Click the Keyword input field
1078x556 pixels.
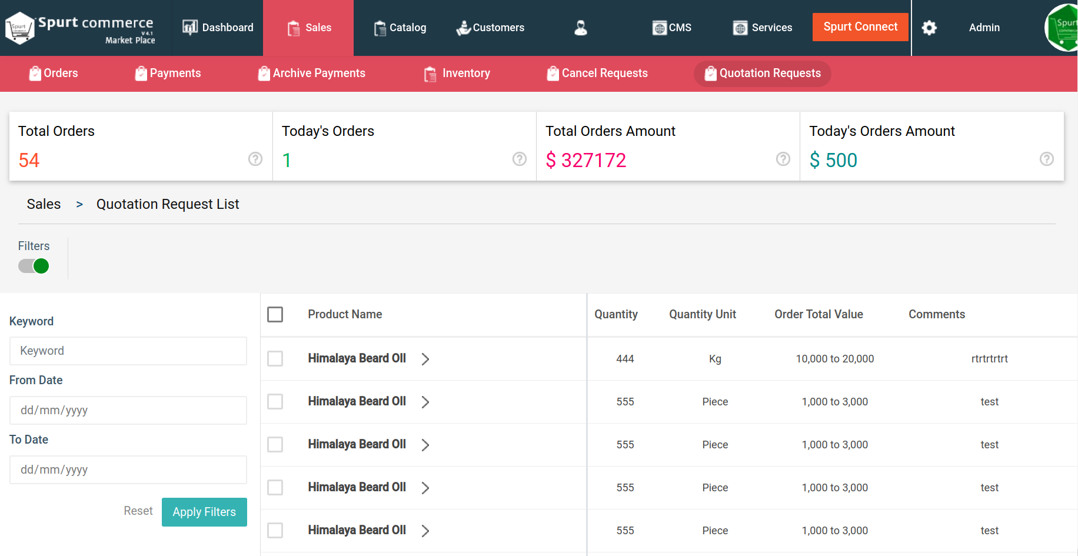[128, 351]
